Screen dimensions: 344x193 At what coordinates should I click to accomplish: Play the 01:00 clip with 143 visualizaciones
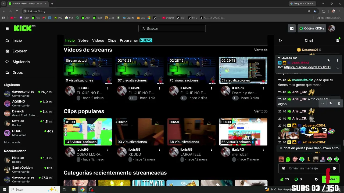[88, 132]
